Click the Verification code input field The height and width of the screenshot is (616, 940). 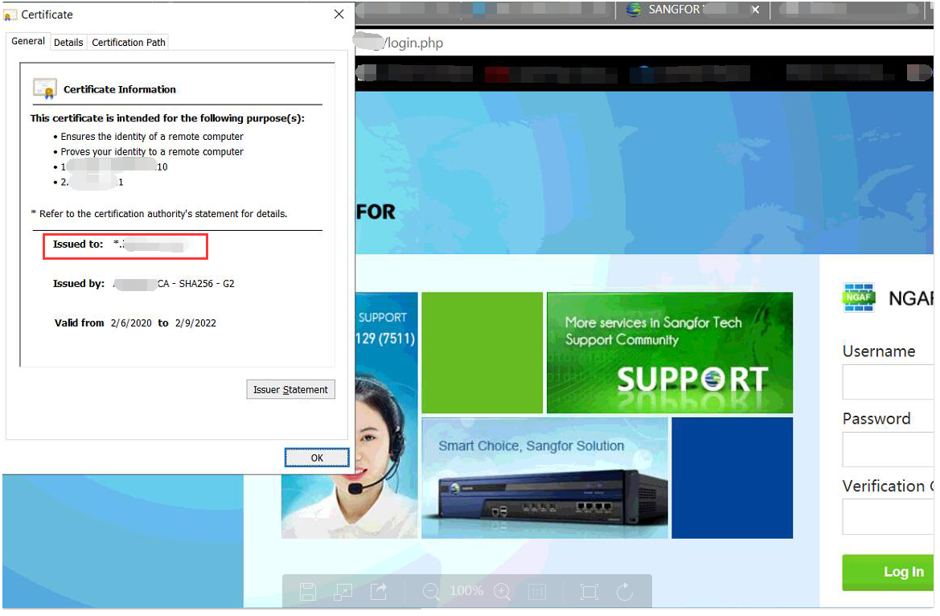click(889, 517)
